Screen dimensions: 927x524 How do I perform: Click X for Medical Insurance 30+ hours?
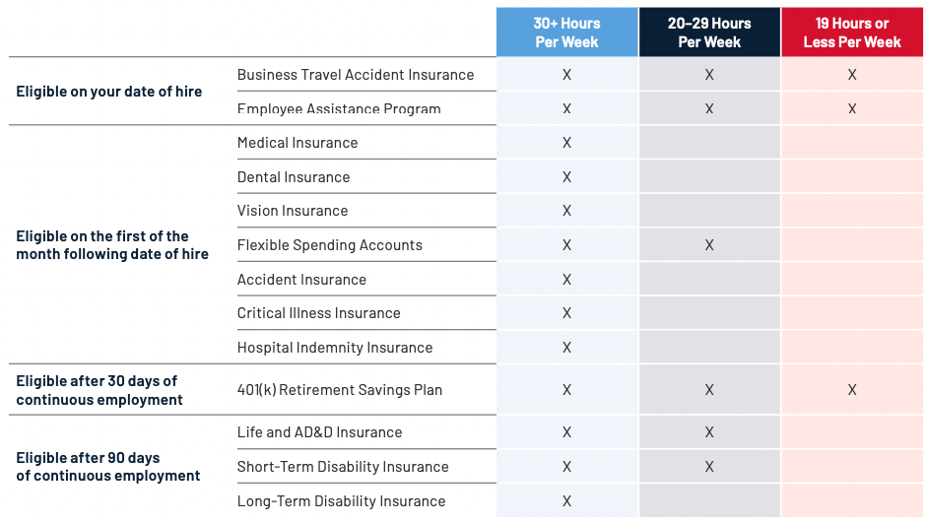point(567,143)
